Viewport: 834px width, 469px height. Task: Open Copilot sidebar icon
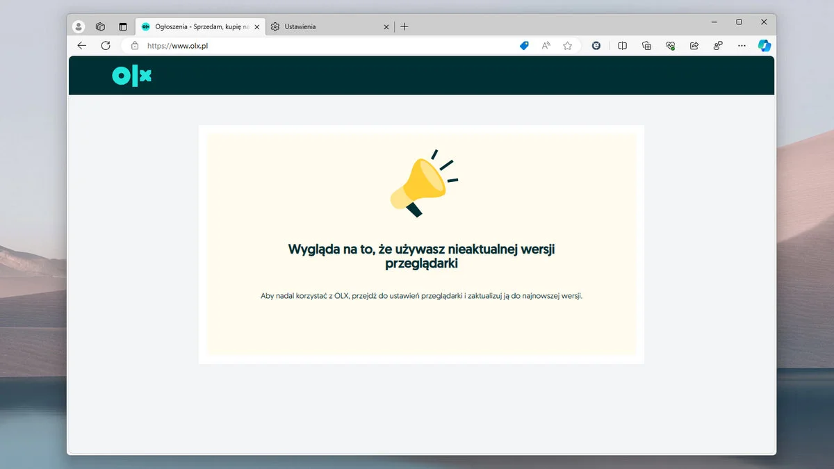pos(764,46)
